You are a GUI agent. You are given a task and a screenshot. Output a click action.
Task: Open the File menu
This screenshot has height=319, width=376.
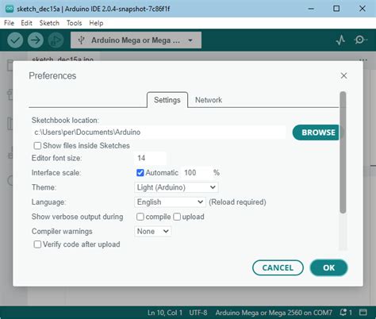pyautogui.click(x=9, y=23)
